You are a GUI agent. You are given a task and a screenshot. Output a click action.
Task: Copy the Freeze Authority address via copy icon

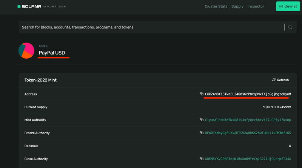202,133
